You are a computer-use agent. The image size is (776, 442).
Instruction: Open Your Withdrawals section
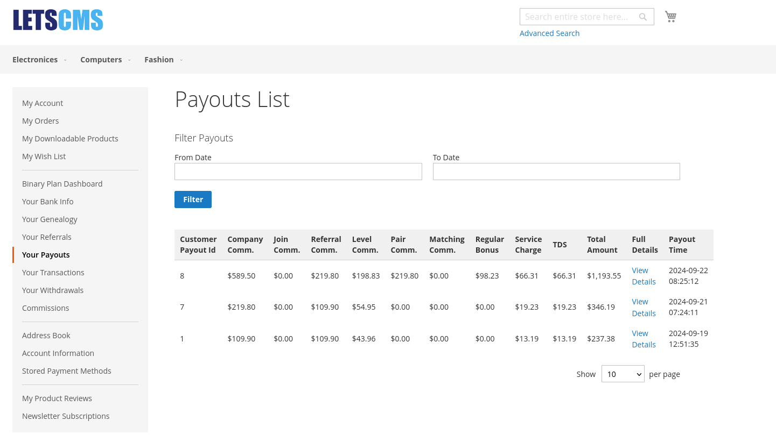[53, 290]
